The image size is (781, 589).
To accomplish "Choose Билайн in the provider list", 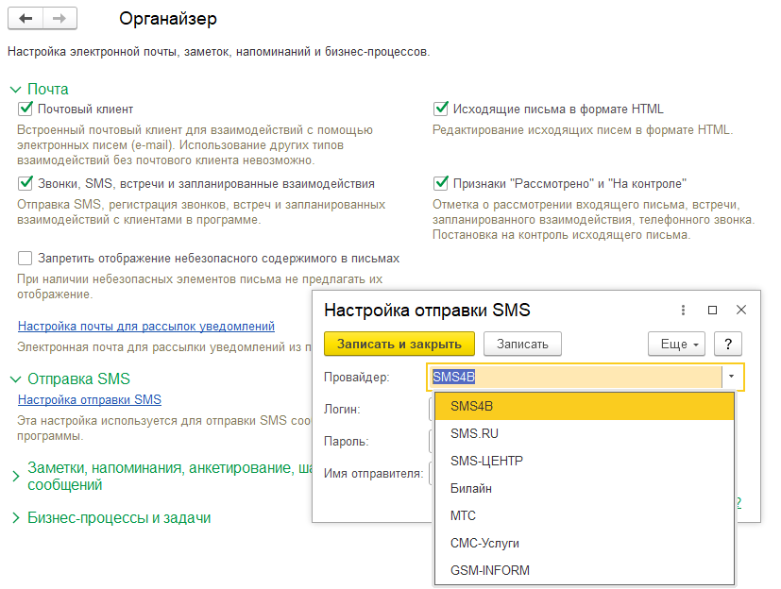I will pos(470,488).
